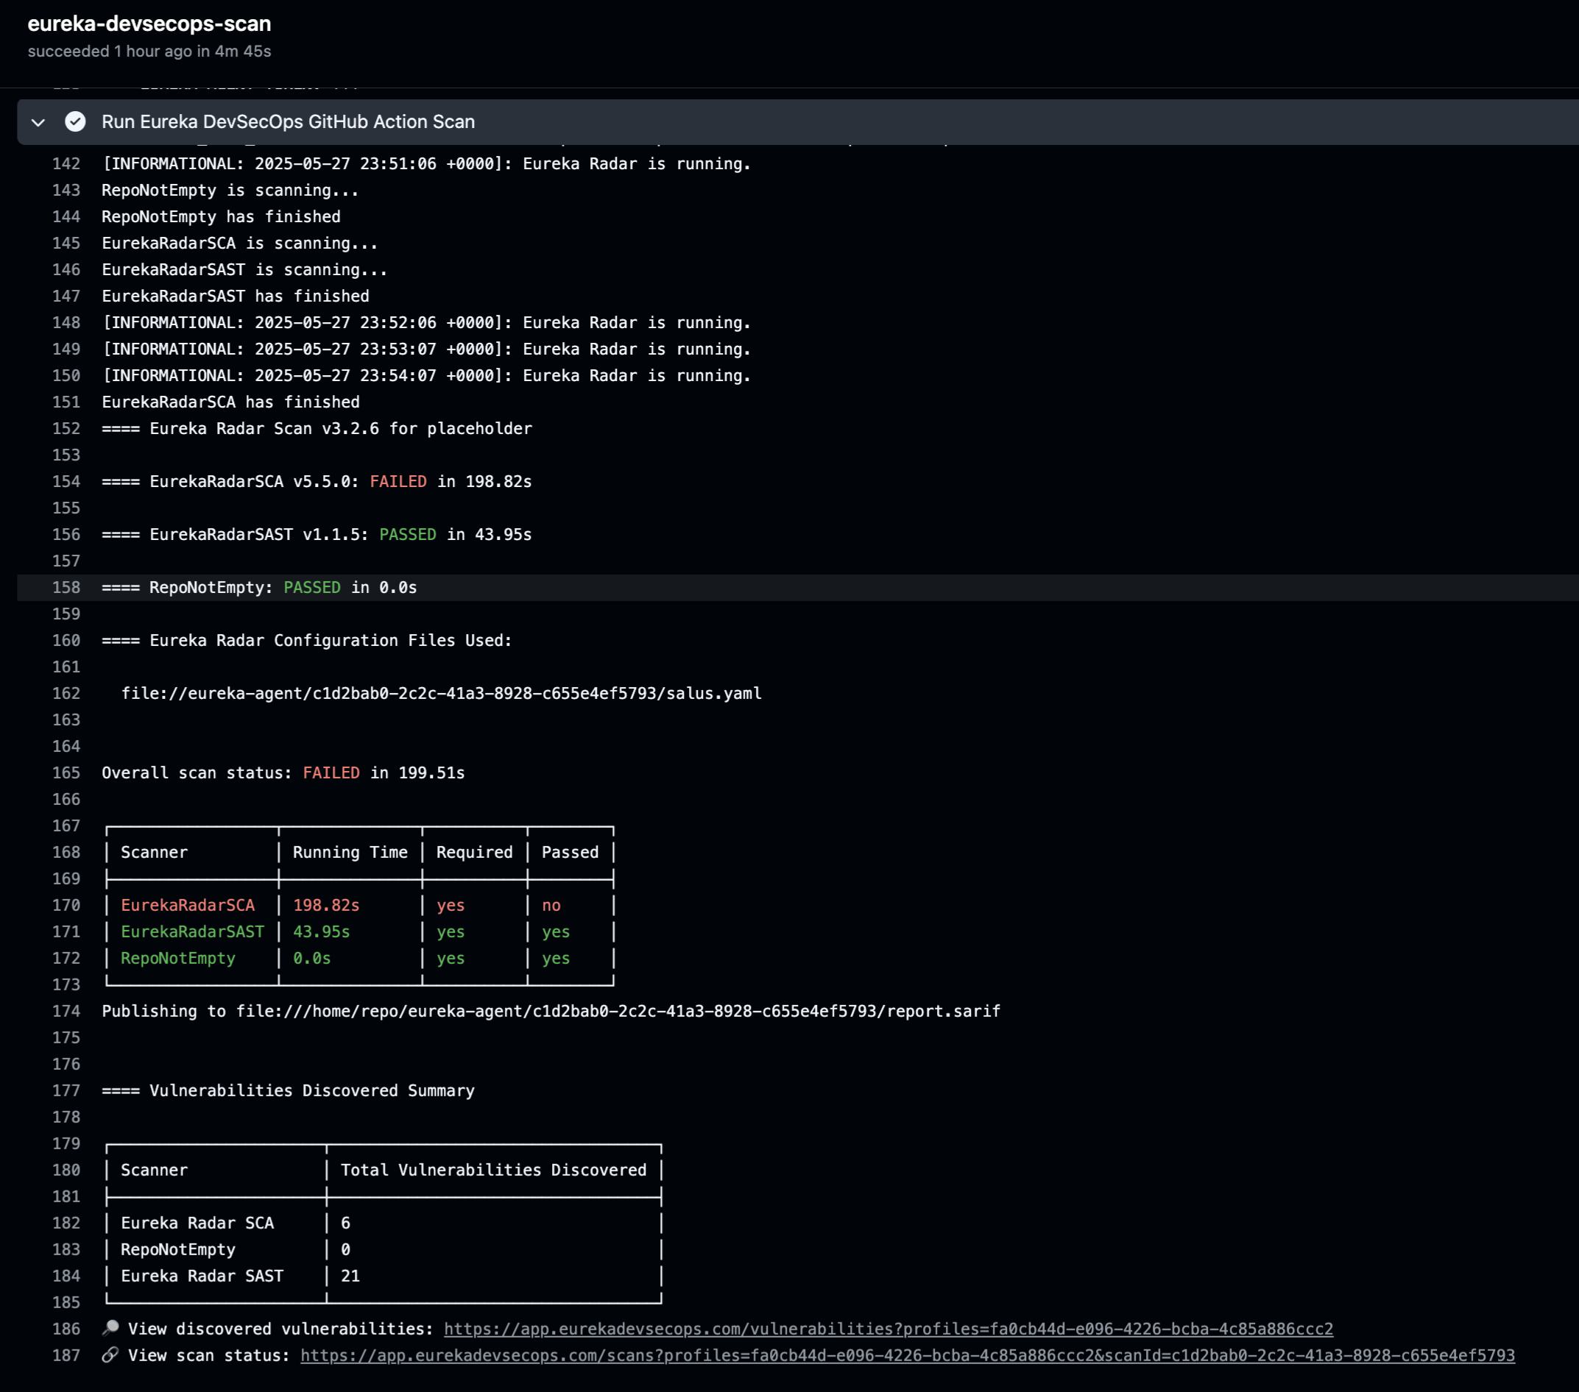Click the eureka-devsecops-scan job title

149,24
